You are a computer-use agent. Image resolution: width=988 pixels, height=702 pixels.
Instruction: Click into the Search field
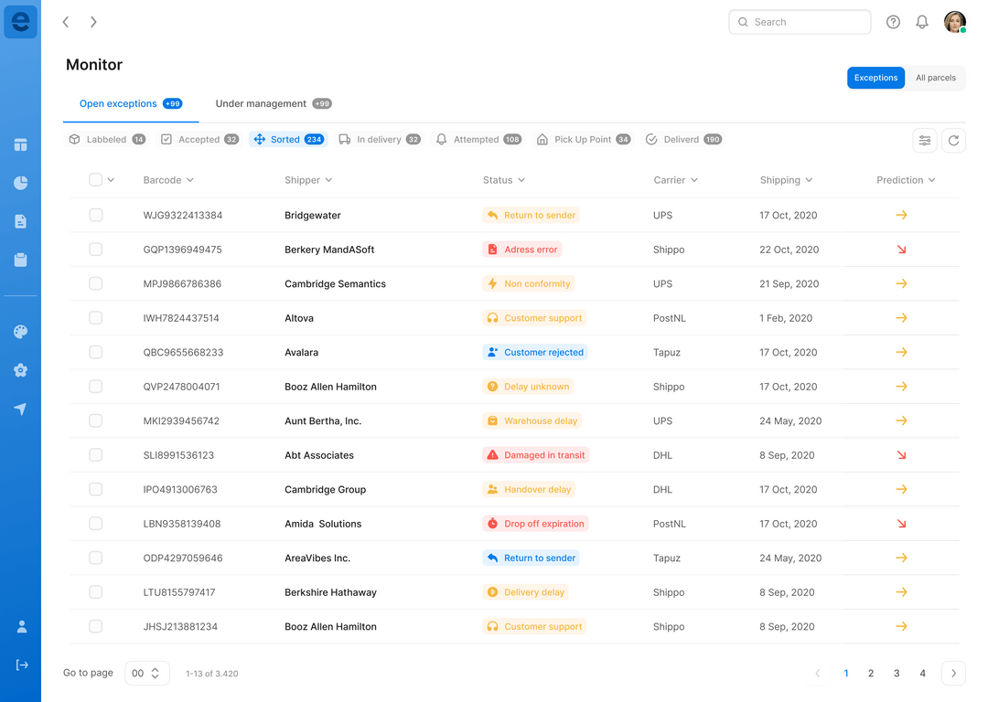tap(807, 22)
